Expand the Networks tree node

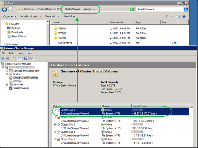pyautogui.click(x=7, y=84)
